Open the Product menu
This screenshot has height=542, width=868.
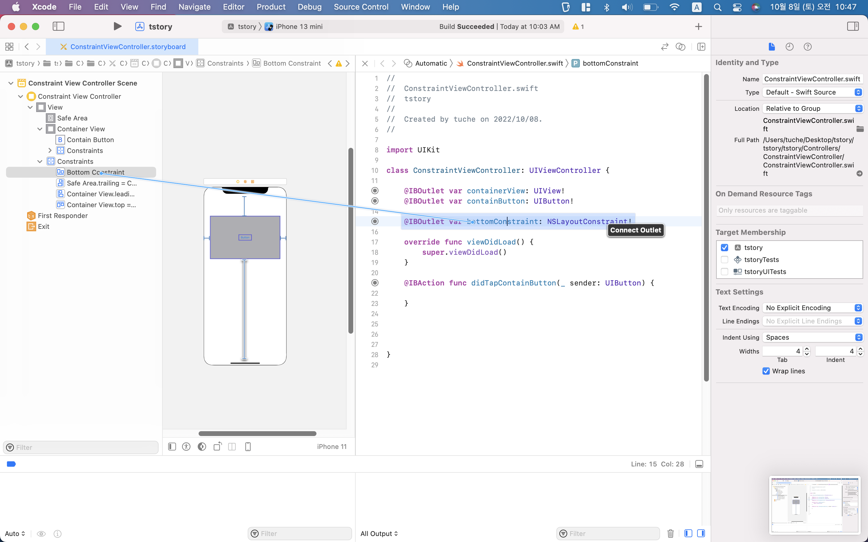[271, 7]
